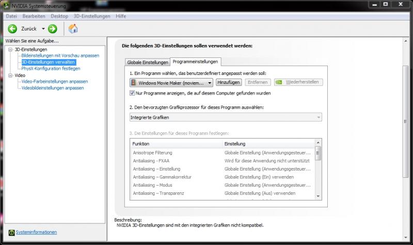Collapse the Video tree node
This screenshot has height=245, width=413.
(x=10, y=75)
